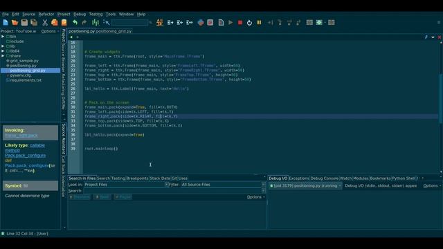The image size is (443, 249).
Task: Save the current file using the toolbar
Action: pyautogui.click(x=24, y=22)
